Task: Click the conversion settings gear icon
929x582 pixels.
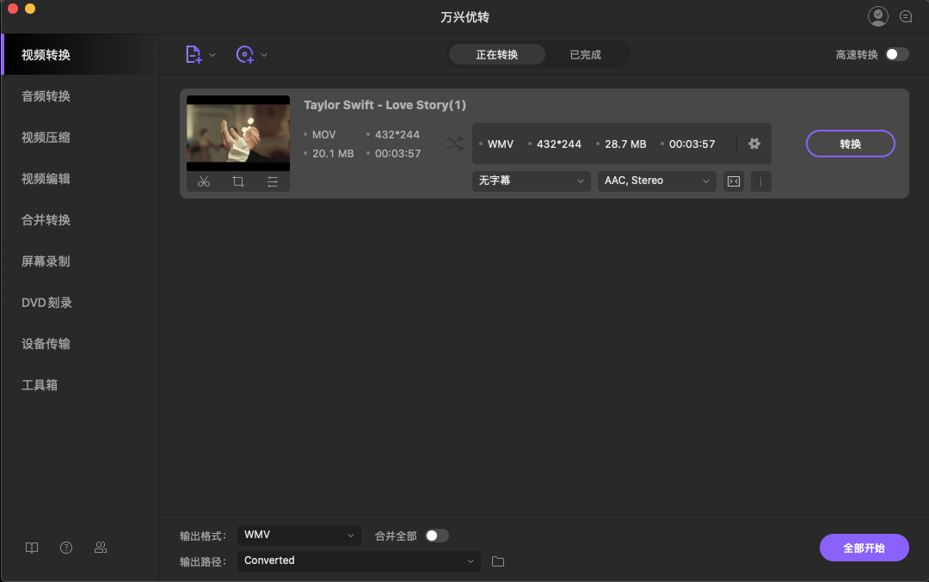Action: tap(754, 144)
